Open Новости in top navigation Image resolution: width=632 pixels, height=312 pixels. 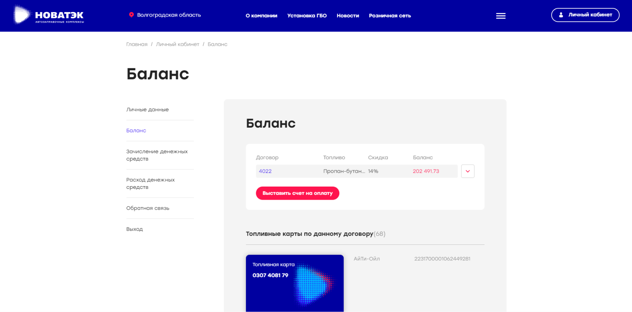(x=348, y=16)
